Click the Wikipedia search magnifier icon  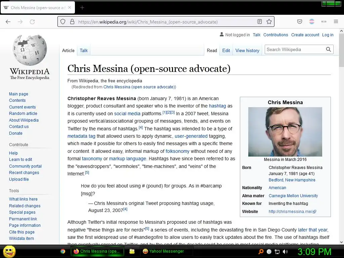329,49
